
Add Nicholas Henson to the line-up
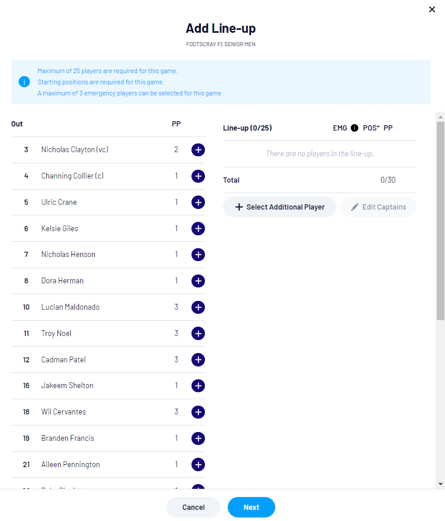pyautogui.click(x=198, y=255)
